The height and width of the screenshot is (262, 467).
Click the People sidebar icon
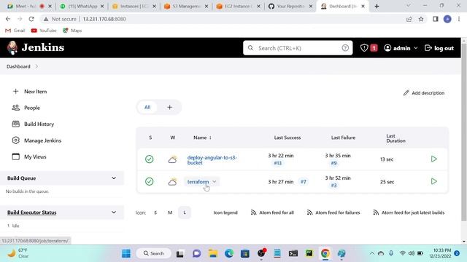click(x=16, y=108)
